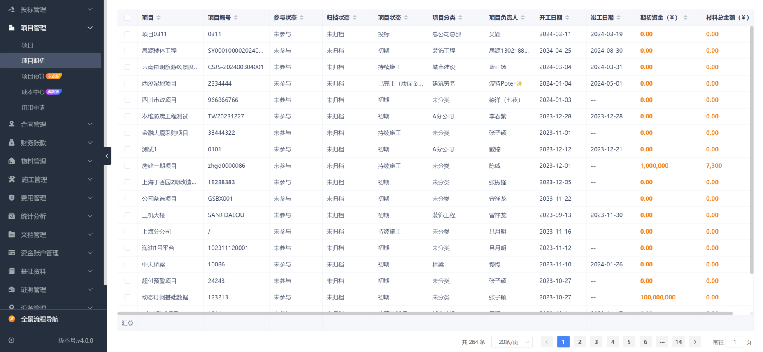This screenshot has width=763, height=352.
Task: Jump to last page 14
Action: 679,342
